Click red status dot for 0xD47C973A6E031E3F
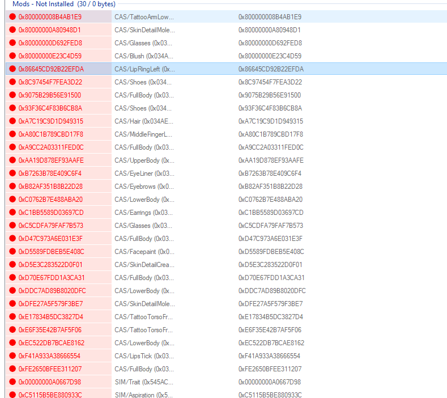The height and width of the screenshot is (398, 447). coord(12,239)
